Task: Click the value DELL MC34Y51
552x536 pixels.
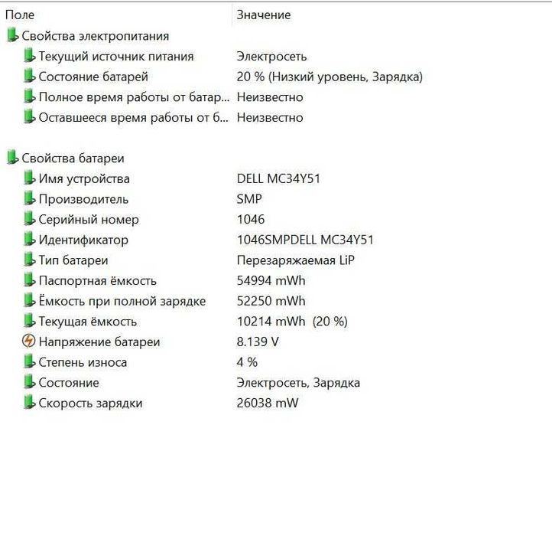Action: point(278,178)
